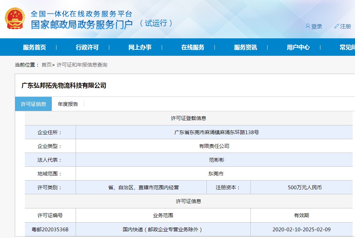Click company name 广东弘邦拓先物流科技有限公司
355x238 pixels.
coord(64,86)
